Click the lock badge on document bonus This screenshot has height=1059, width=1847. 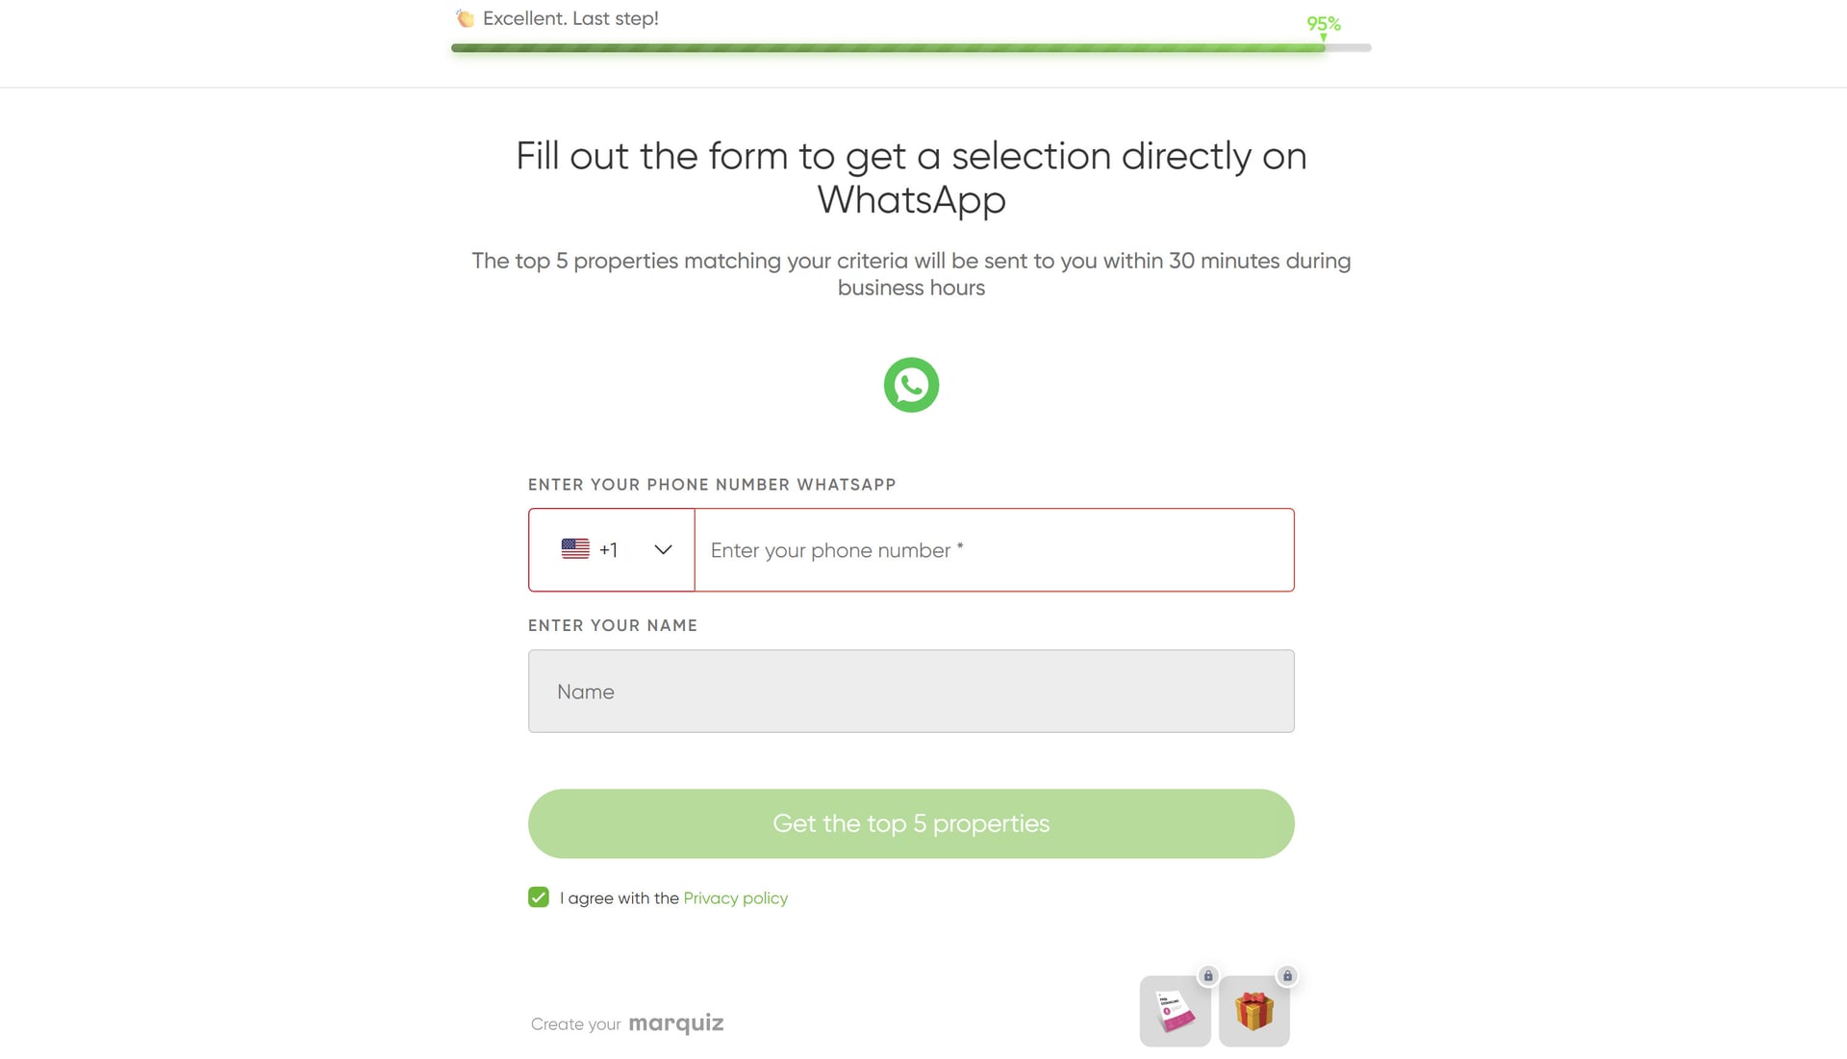coord(1208,975)
